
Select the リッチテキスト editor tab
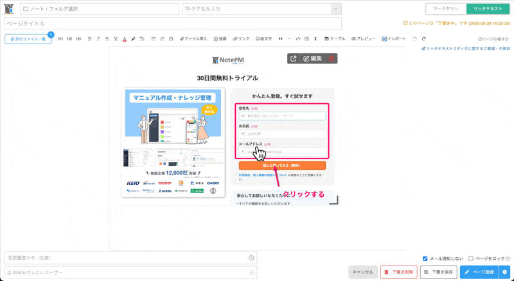point(488,8)
